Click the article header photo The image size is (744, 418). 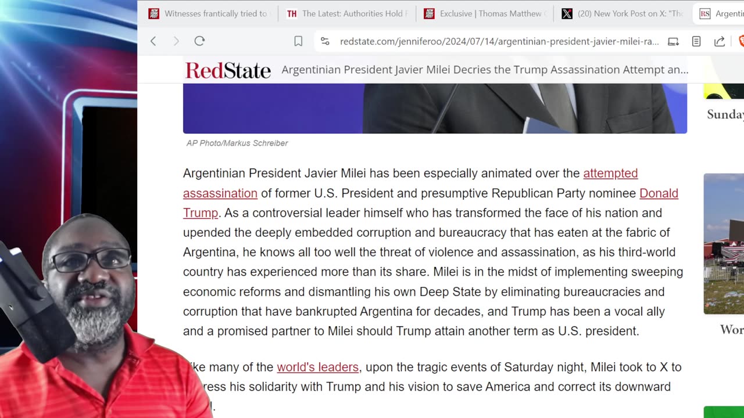tap(435, 109)
